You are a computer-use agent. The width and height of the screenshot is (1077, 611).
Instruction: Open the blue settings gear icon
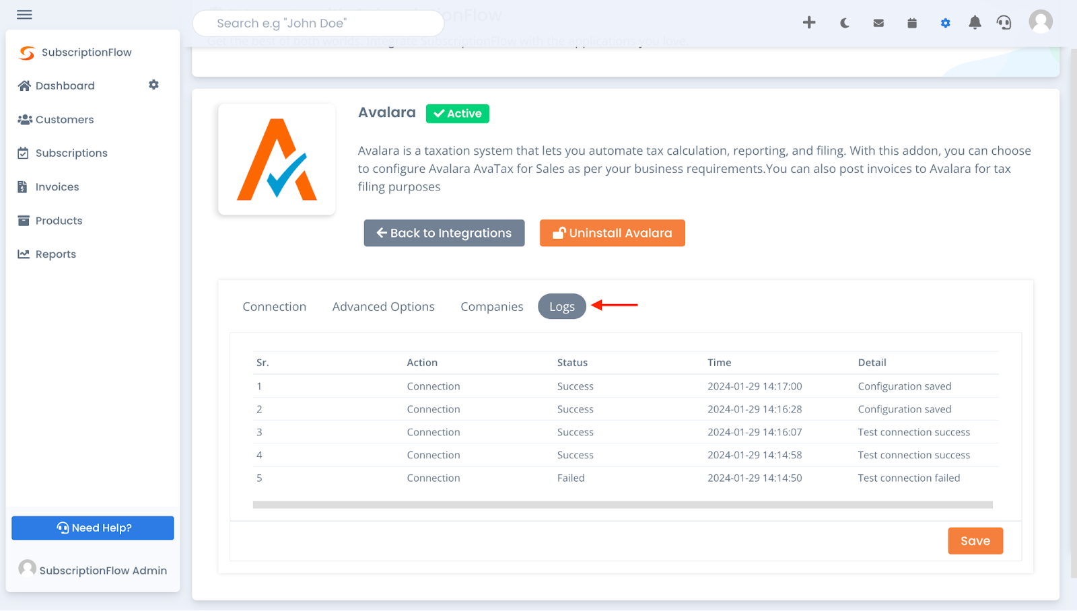(946, 23)
